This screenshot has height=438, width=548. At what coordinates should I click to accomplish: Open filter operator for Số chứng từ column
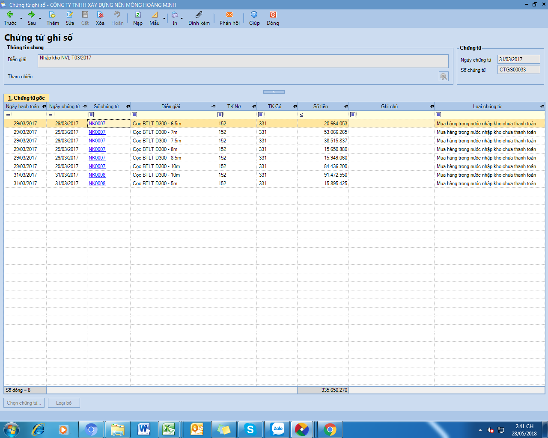91,115
